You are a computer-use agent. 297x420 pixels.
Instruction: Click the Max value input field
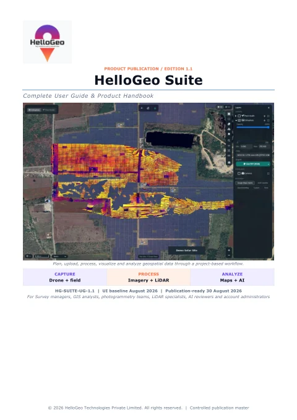264,147
